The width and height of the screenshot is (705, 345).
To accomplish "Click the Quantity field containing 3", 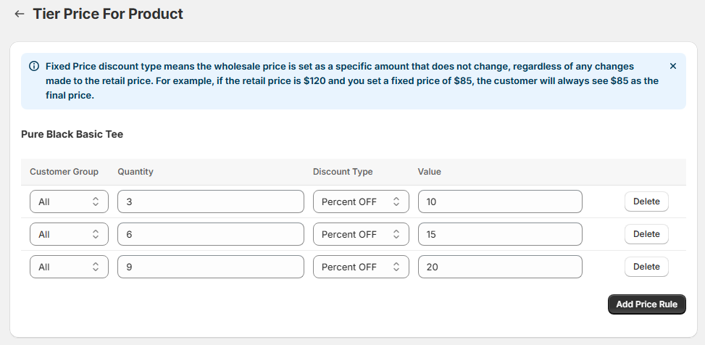I will click(210, 201).
